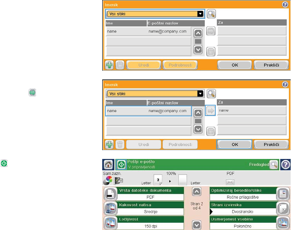Click highlighted OK button in lower Imenik dialog
Image resolution: width=291 pixels, height=230 pixels.
(234, 145)
